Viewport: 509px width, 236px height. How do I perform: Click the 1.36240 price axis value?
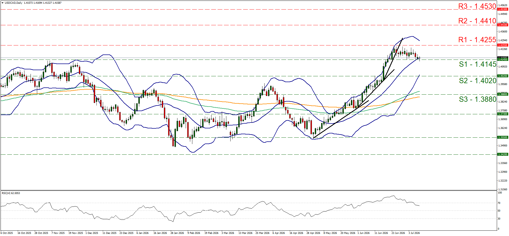coord(503,128)
